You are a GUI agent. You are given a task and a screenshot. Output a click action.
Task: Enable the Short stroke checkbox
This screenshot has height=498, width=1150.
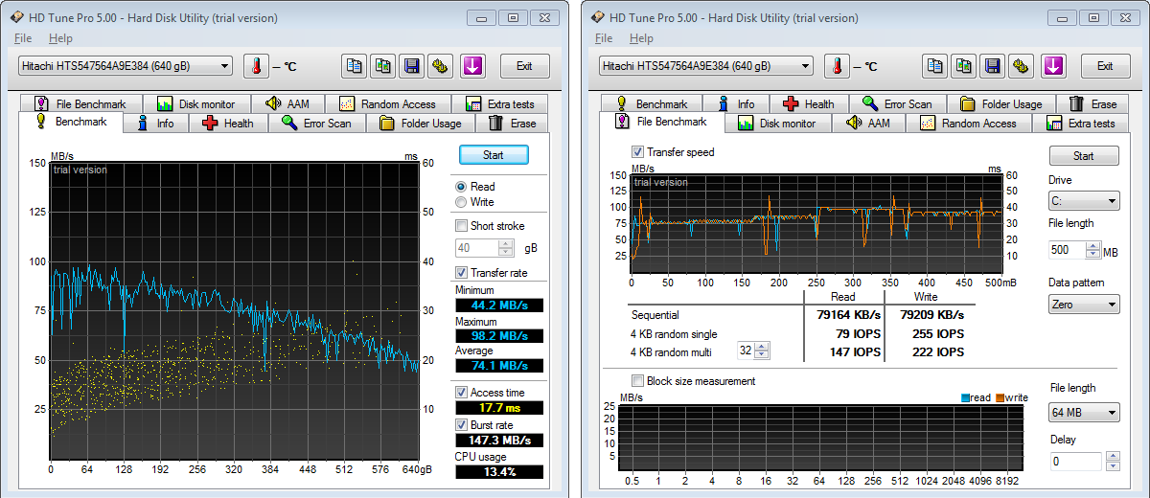pos(462,226)
